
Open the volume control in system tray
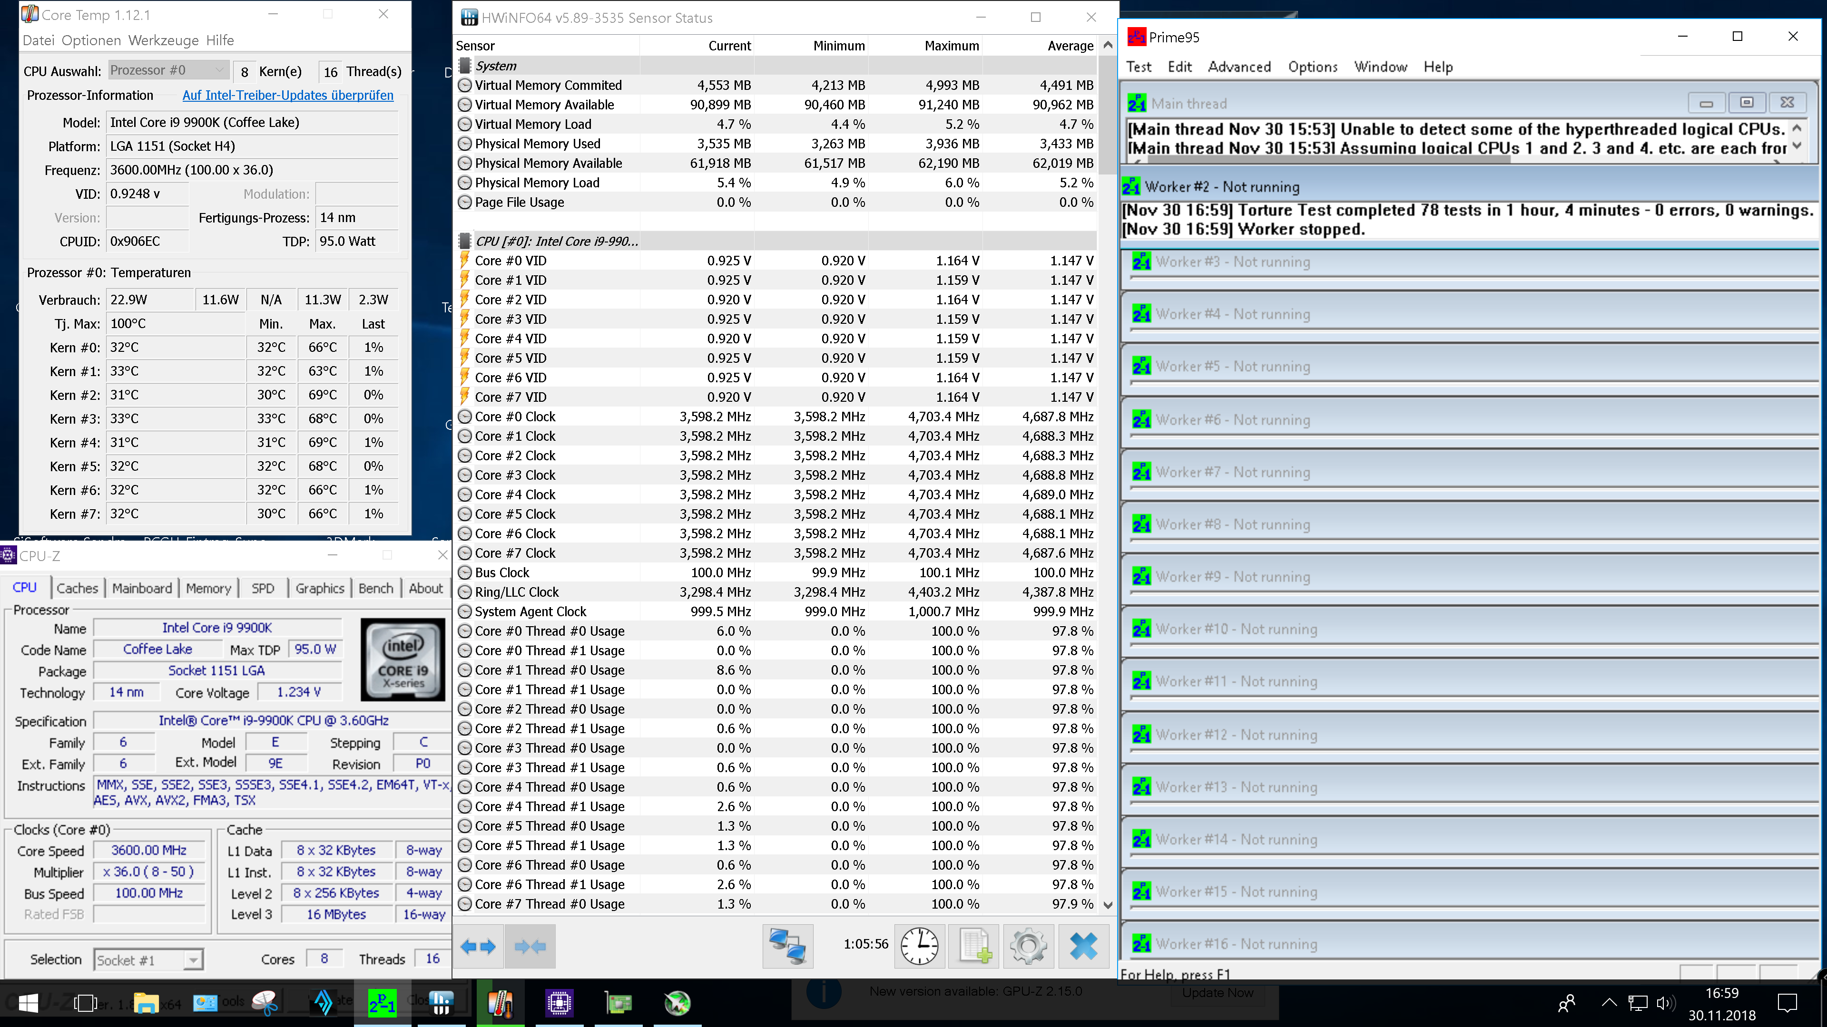click(x=1665, y=1003)
